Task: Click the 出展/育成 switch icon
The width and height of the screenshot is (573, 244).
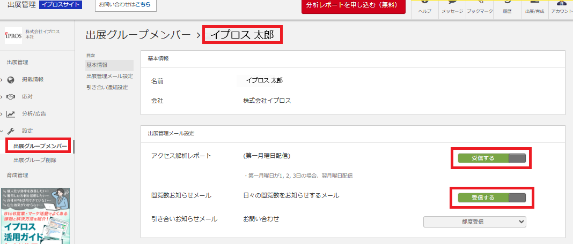Action: 534,6
